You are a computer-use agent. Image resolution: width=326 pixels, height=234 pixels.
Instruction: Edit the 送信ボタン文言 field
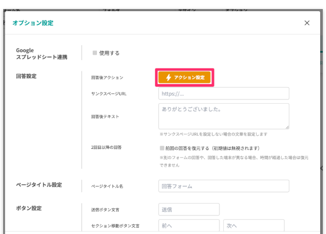coord(189,210)
